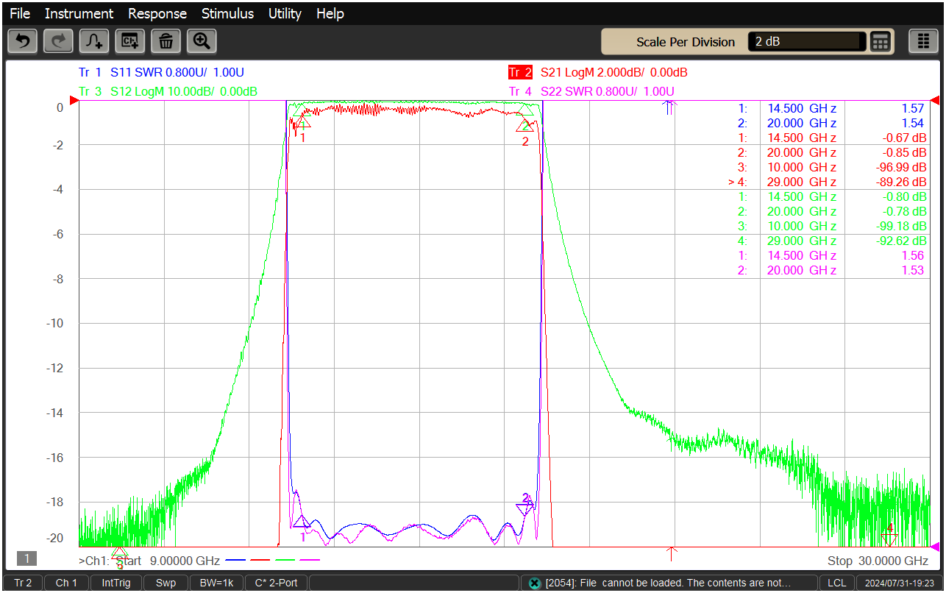Click the red marker readout -0.85 dB

[906, 152]
